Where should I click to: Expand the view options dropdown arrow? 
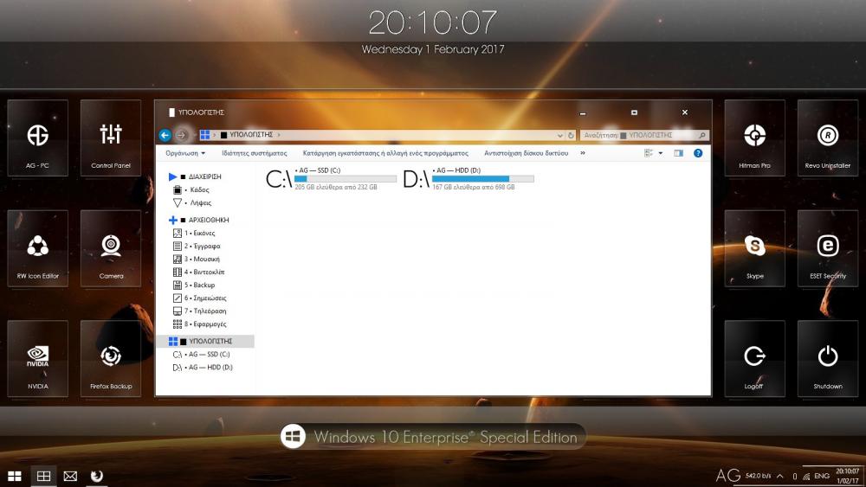661,153
